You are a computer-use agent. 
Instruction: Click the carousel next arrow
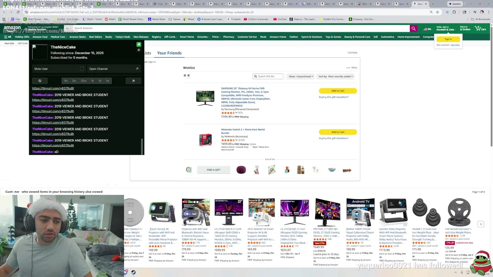coord(481,224)
